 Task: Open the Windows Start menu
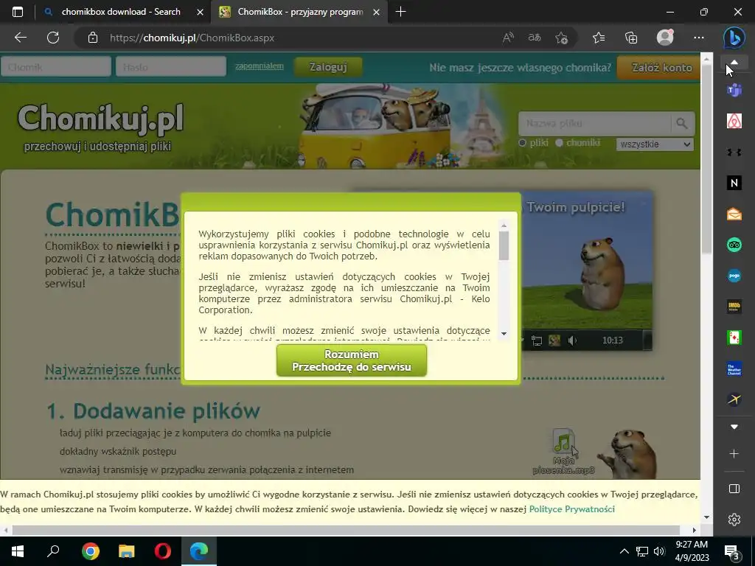coord(18,551)
